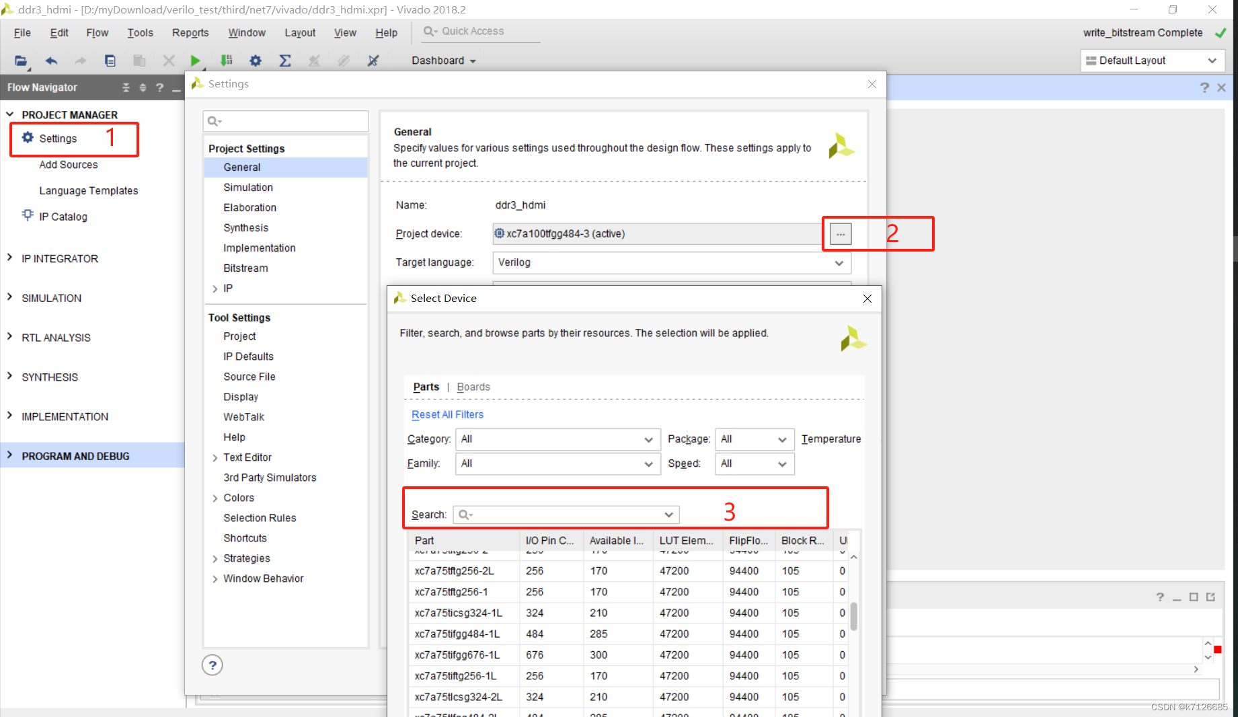Click the Generate Bitstream toolbar icon
The width and height of the screenshot is (1238, 717).
pos(227,61)
